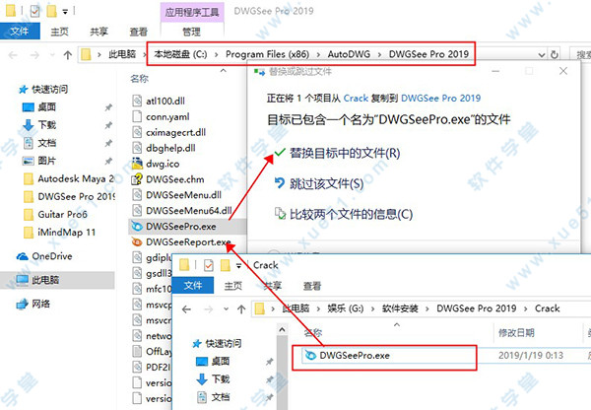Click the forward arrow in DWGSee Pro 2019 window

[34, 55]
